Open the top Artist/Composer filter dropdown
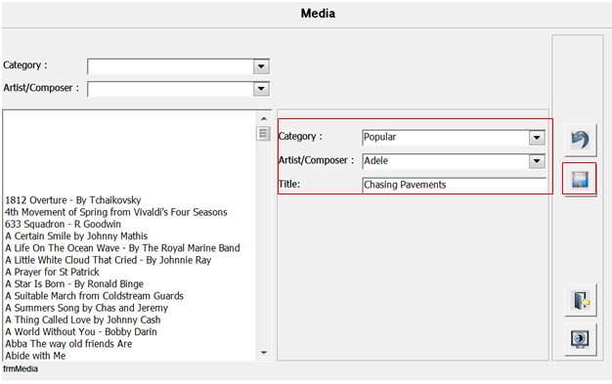612x384 pixels. tap(261, 89)
